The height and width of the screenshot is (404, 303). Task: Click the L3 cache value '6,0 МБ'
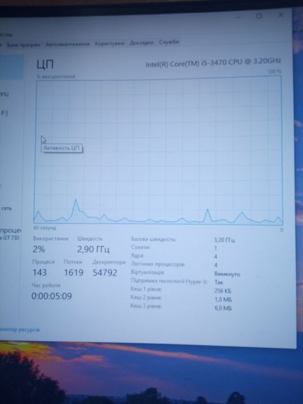point(223,308)
